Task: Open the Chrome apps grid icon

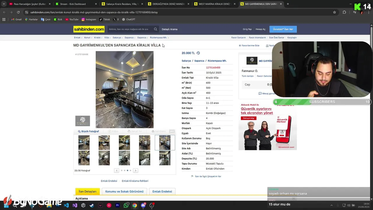Action: pos(4,19)
